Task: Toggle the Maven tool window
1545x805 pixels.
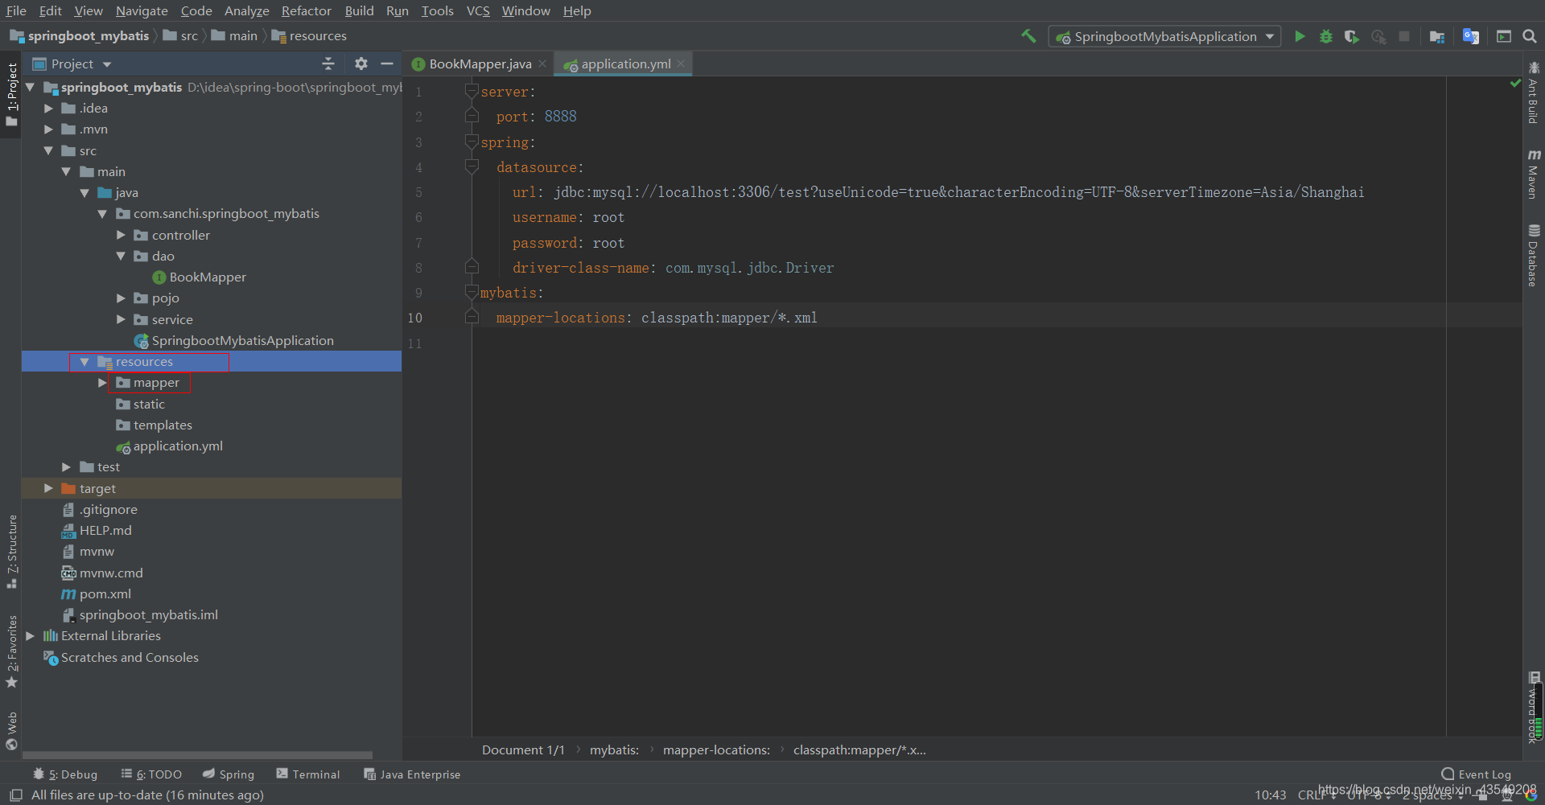Action: click(1534, 174)
